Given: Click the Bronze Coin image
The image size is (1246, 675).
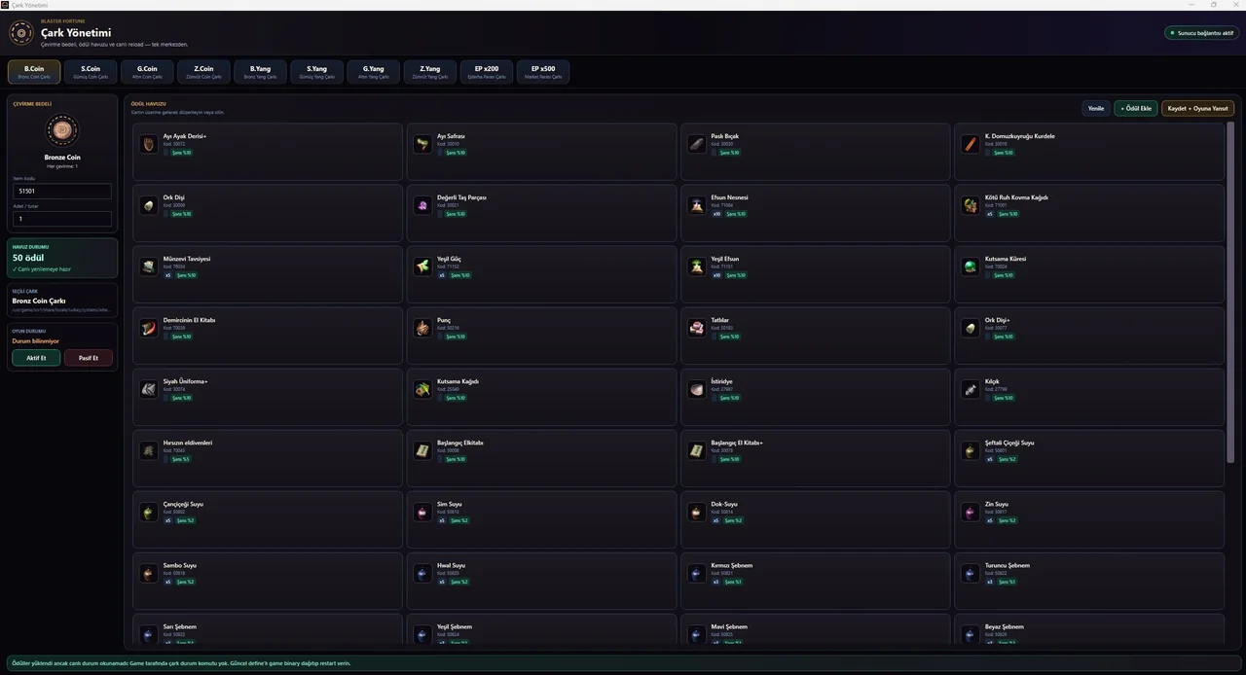Looking at the screenshot, I should 62,130.
